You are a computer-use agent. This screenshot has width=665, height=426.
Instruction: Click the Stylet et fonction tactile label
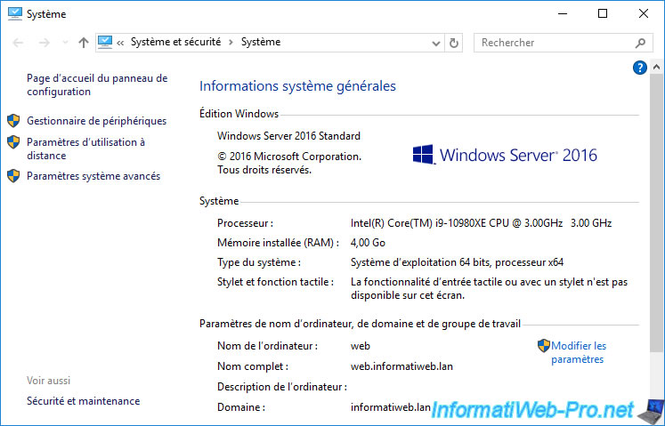point(275,282)
